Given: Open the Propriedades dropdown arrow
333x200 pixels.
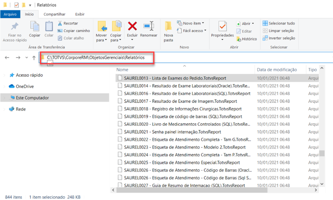Looking at the screenshot, I should point(222,39).
